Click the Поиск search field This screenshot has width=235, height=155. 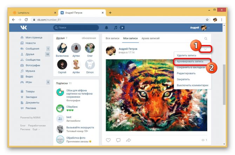(x=76, y=28)
